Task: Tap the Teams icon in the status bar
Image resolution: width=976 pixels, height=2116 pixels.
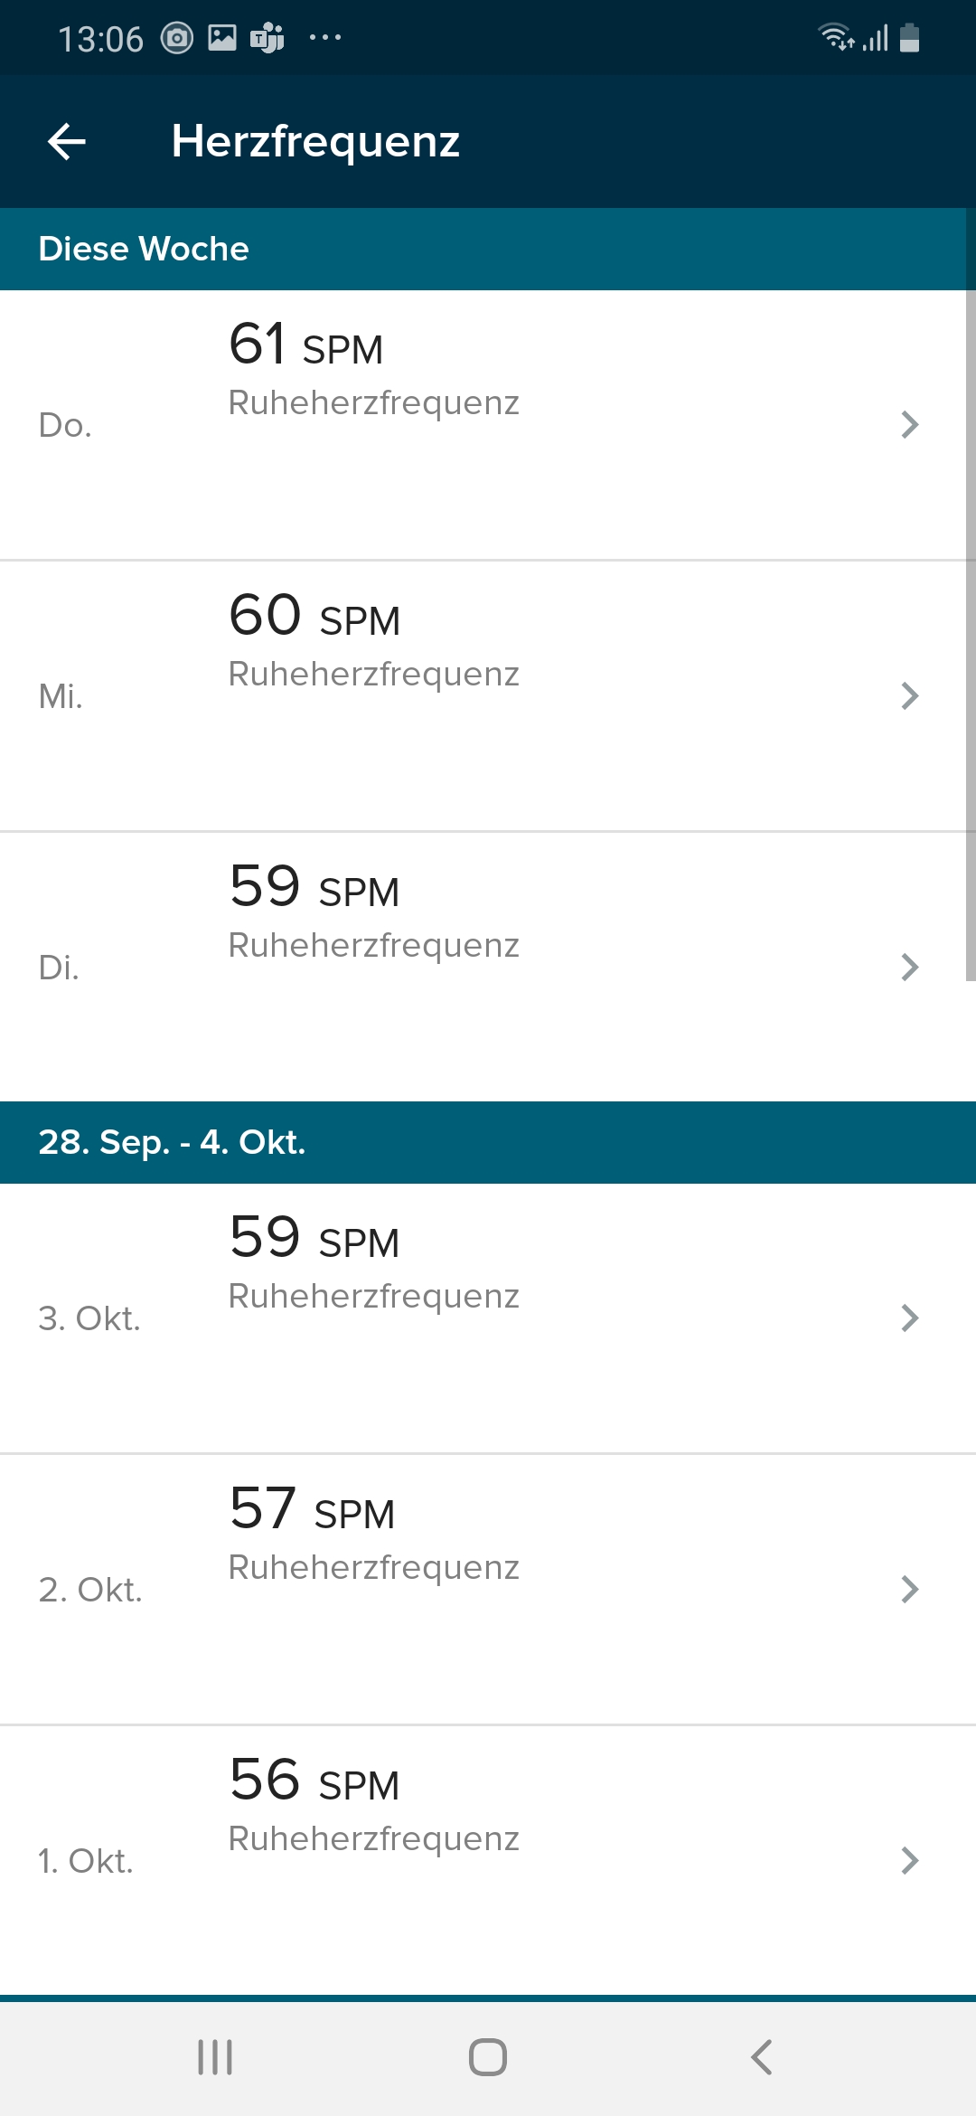Action: (267, 38)
